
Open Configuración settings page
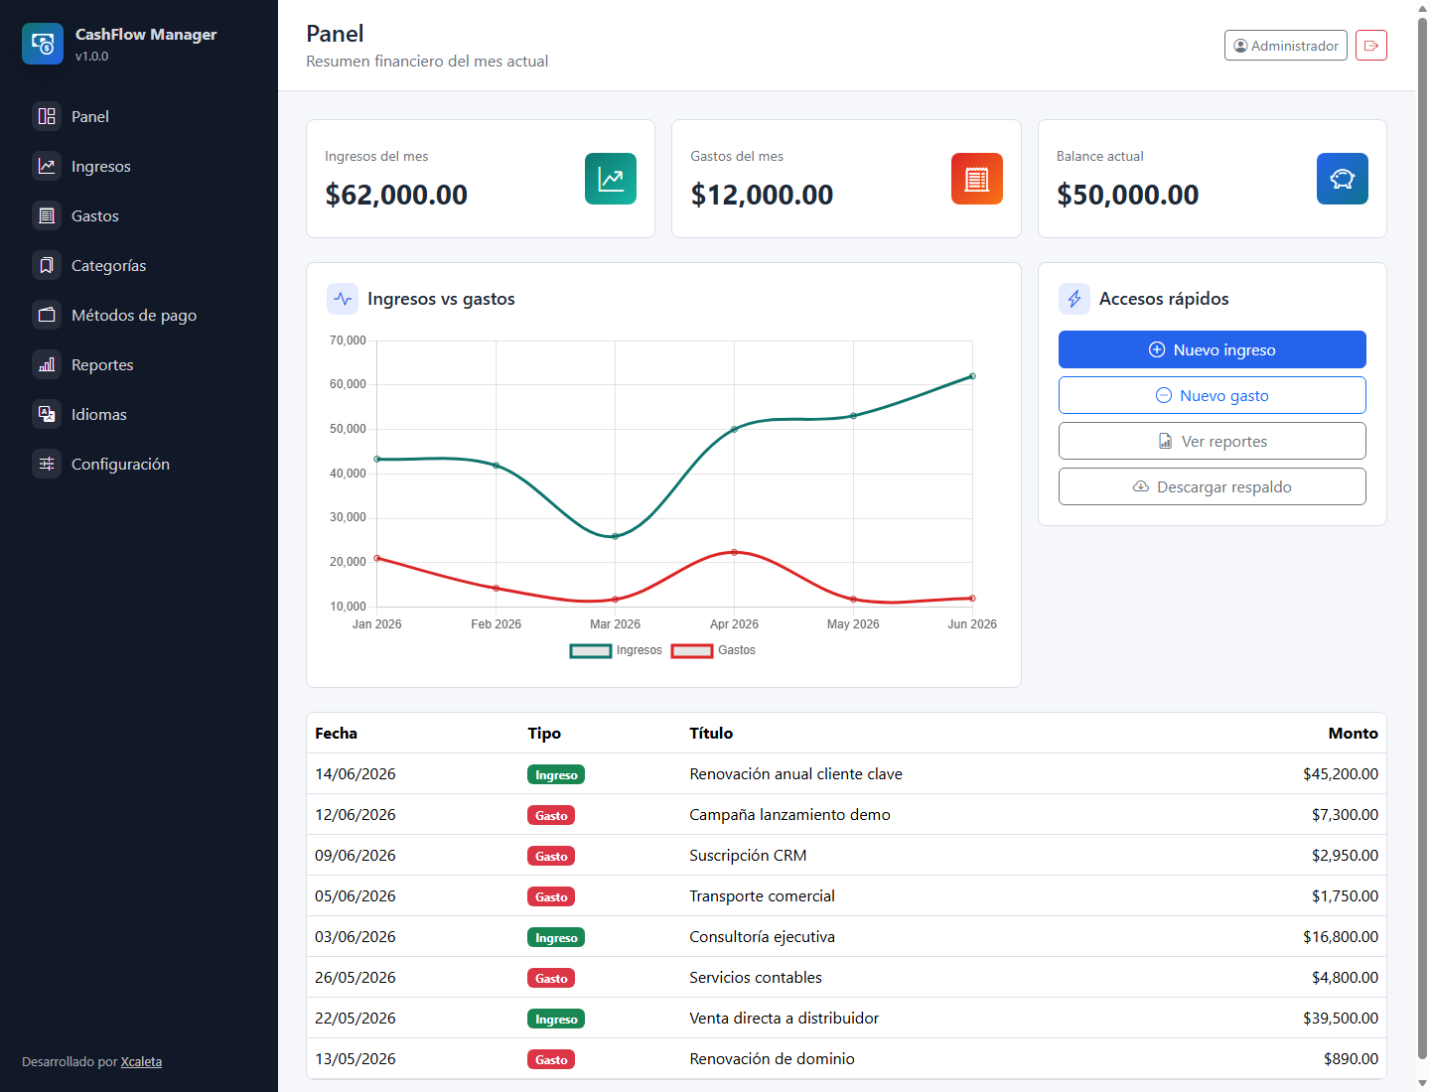(139, 464)
